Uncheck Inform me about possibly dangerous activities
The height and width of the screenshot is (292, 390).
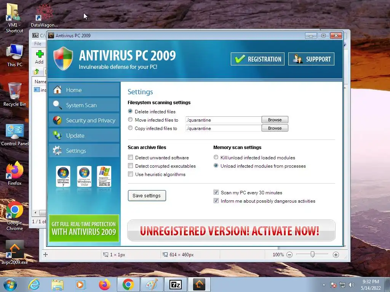(216, 201)
